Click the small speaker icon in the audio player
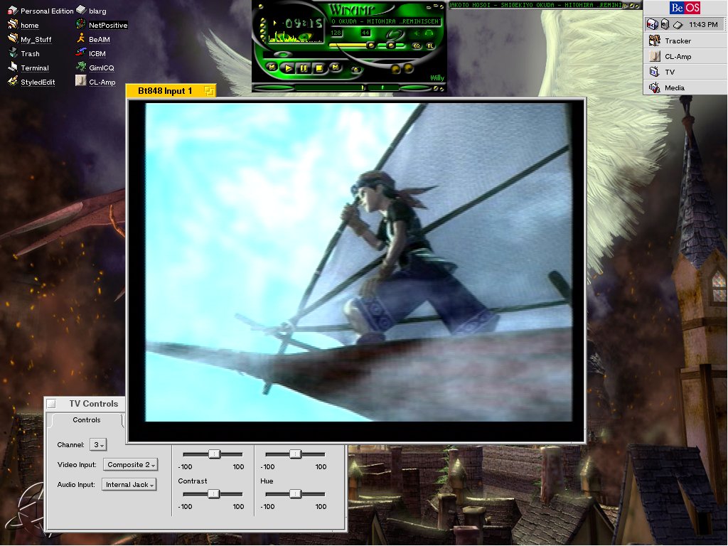Image resolution: width=728 pixels, height=546 pixels. click(x=417, y=33)
